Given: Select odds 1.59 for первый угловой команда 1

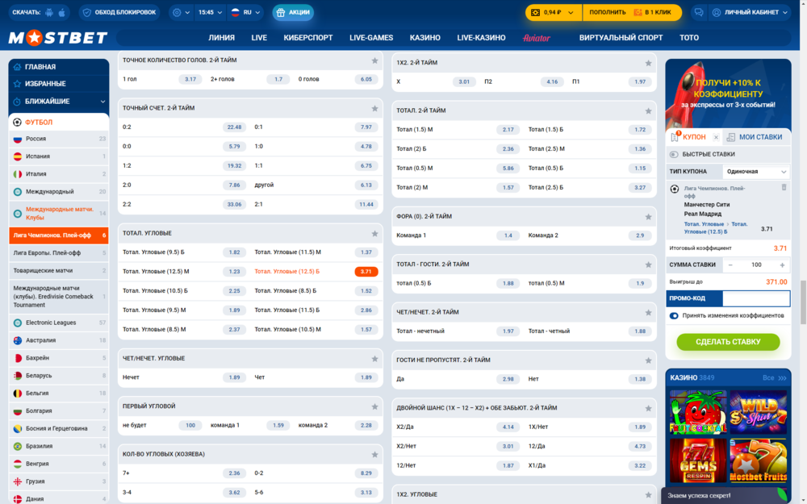Looking at the screenshot, I should [278, 425].
